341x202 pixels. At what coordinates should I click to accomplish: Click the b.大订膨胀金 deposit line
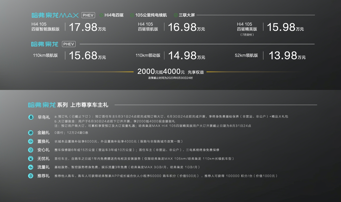[x=115, y=121]
